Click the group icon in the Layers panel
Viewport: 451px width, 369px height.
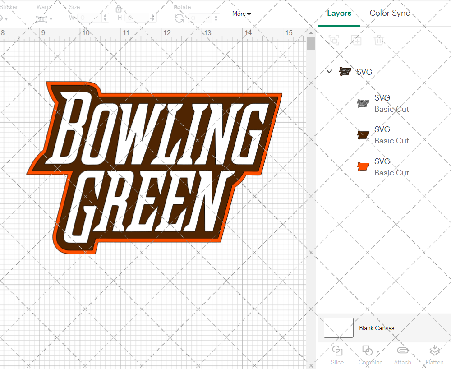click(334, 40)
